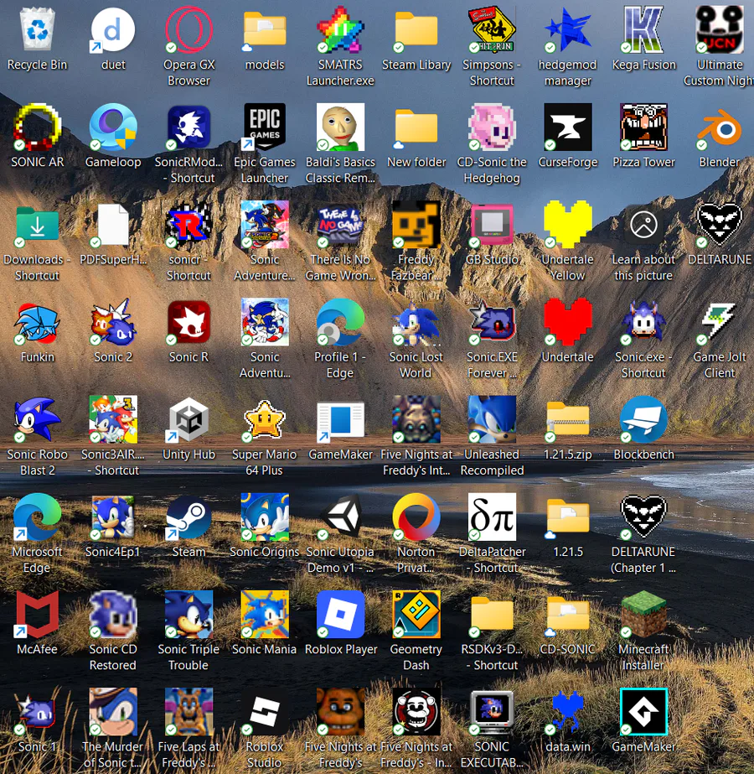Open Sonic.EXE Forever icon
Image resolution: width=754 pixels, height=774 pixels.
click(x=492, y=322)
